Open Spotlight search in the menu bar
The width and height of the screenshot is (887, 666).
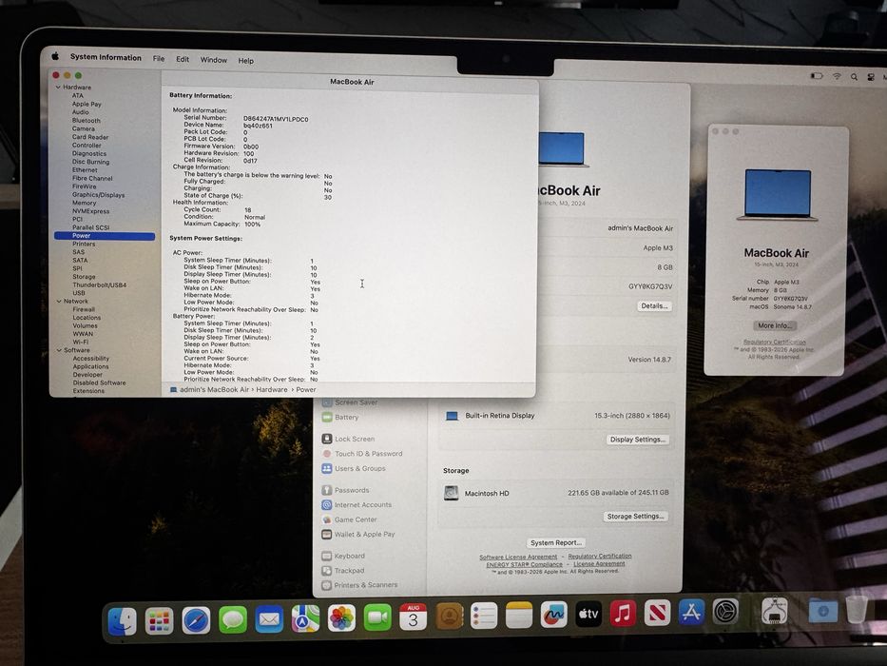pos(854,76)
